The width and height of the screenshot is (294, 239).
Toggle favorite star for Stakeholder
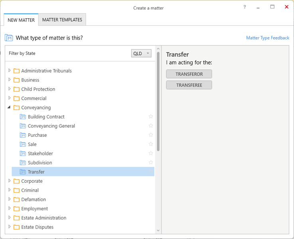point(151,153)
